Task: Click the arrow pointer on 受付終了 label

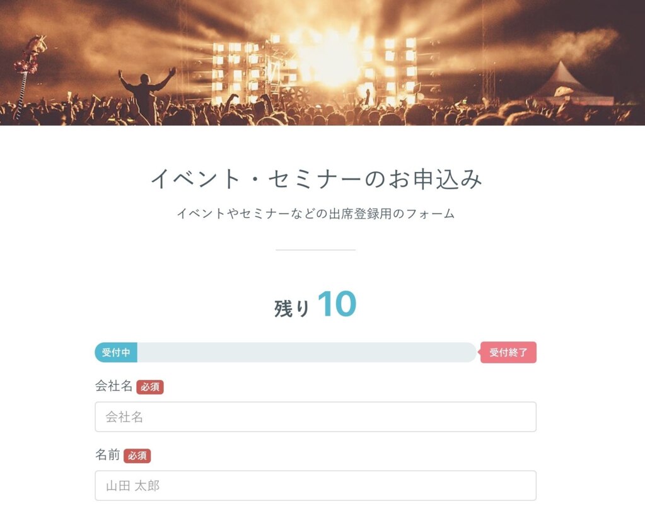Action: (x=479, y=352)
